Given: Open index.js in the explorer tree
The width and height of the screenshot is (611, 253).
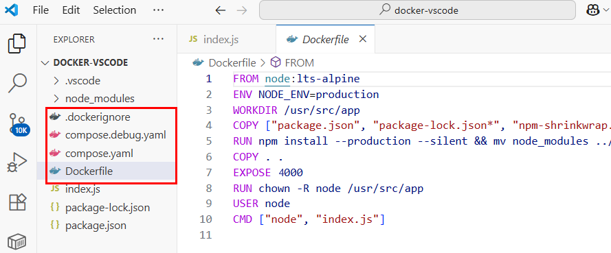Looking at the screenshot, I should click(107, 189).
